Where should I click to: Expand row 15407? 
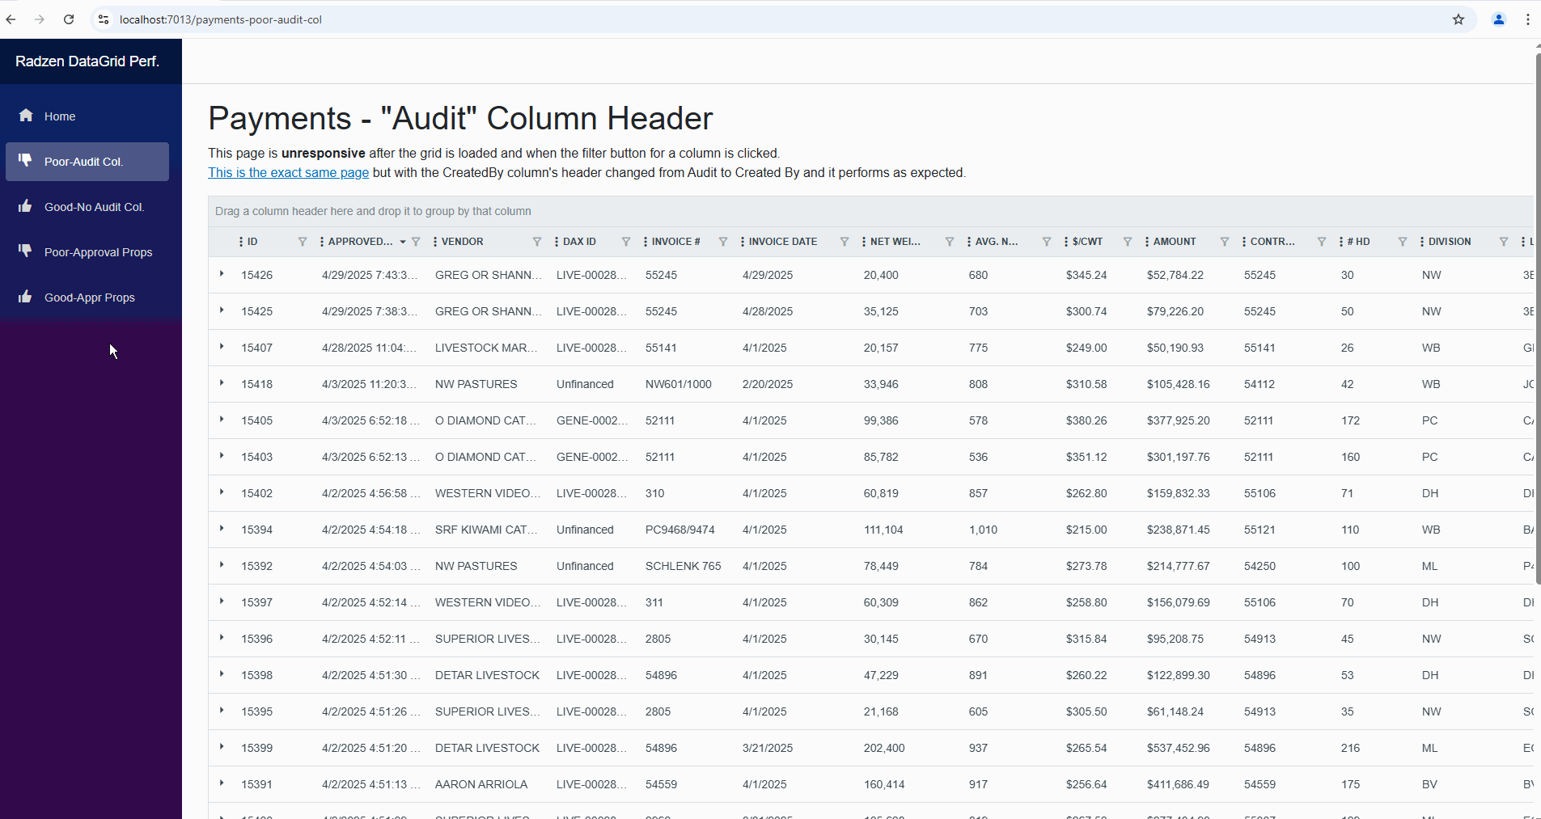(222, 347)
